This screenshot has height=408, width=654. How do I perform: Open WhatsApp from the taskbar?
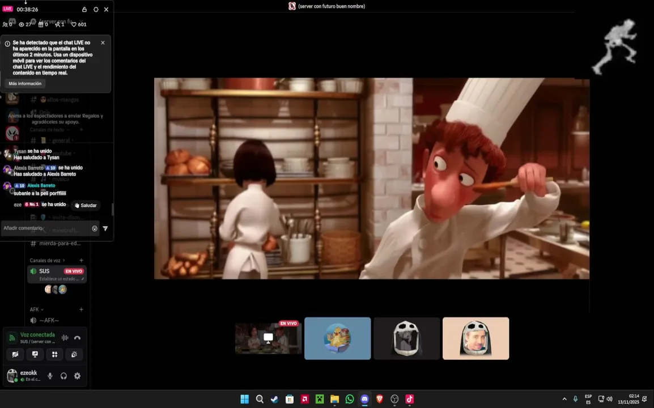[x=350, y=399]
